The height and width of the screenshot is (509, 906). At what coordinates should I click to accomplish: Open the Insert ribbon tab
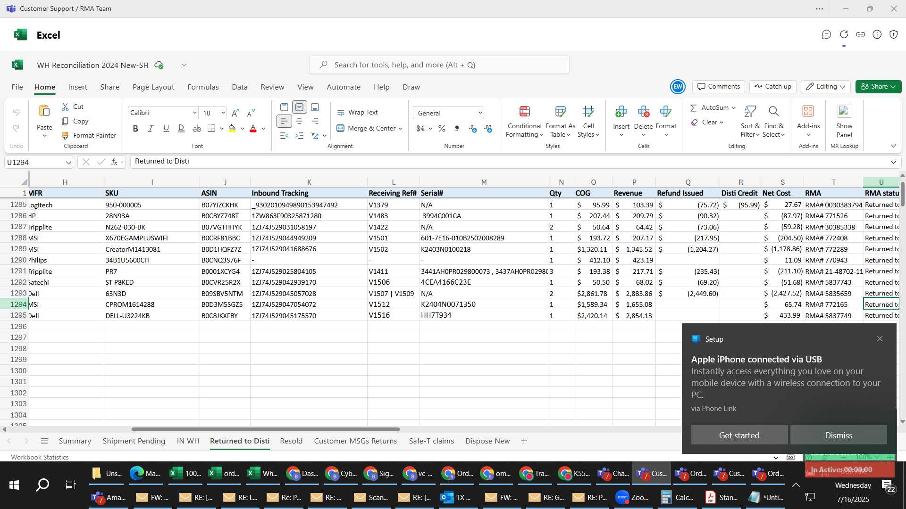tap(77, 87)
